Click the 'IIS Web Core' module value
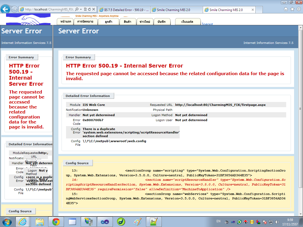 tap(94, 105)
